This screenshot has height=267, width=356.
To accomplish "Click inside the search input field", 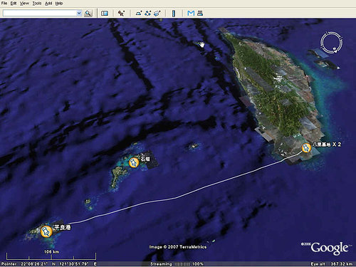I will pos(40,14).
